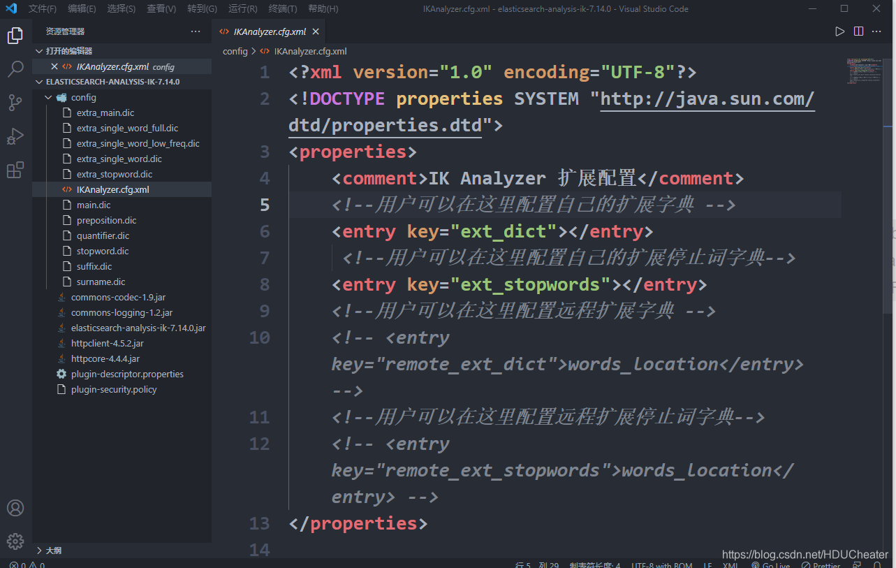Open the Help menu
The width and height of the screenshot is (896, 568).
tap(323, 9)
